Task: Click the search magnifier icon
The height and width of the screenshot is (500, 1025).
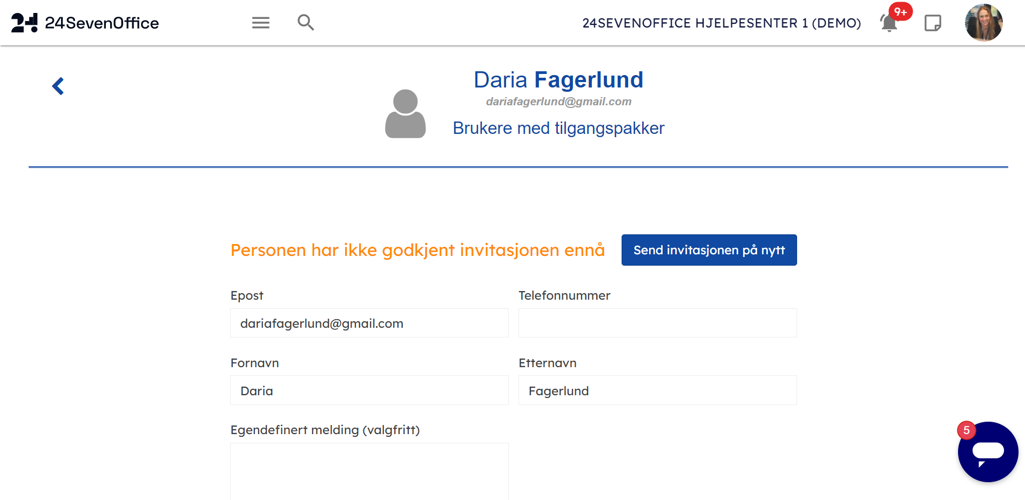Action: tap(306, 23)
